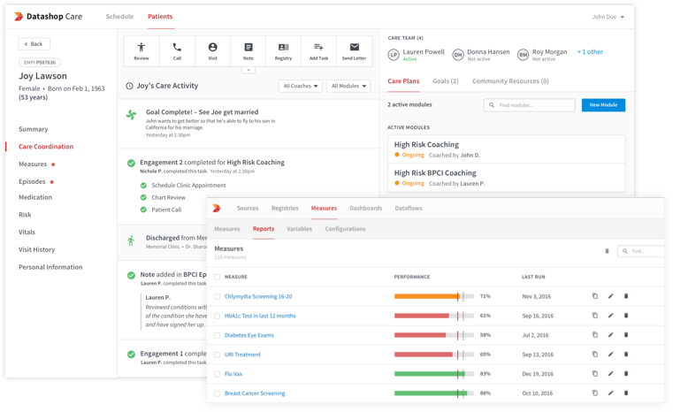673x412 pixels.
Task: Open Care Coordination in the sidebar
Action: tap(46, 147)
